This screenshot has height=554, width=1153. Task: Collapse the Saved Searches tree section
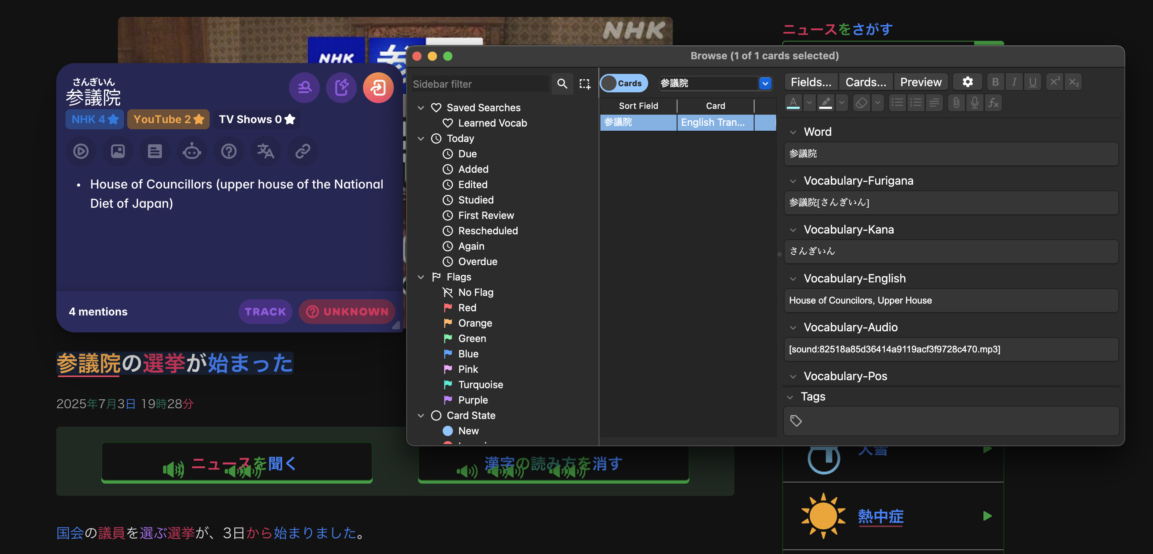[421, 108]
